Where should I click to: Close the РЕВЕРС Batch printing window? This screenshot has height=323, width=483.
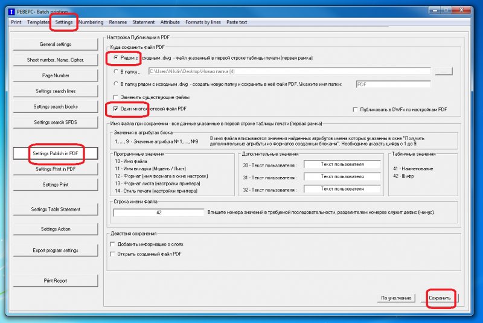point(461,10)
